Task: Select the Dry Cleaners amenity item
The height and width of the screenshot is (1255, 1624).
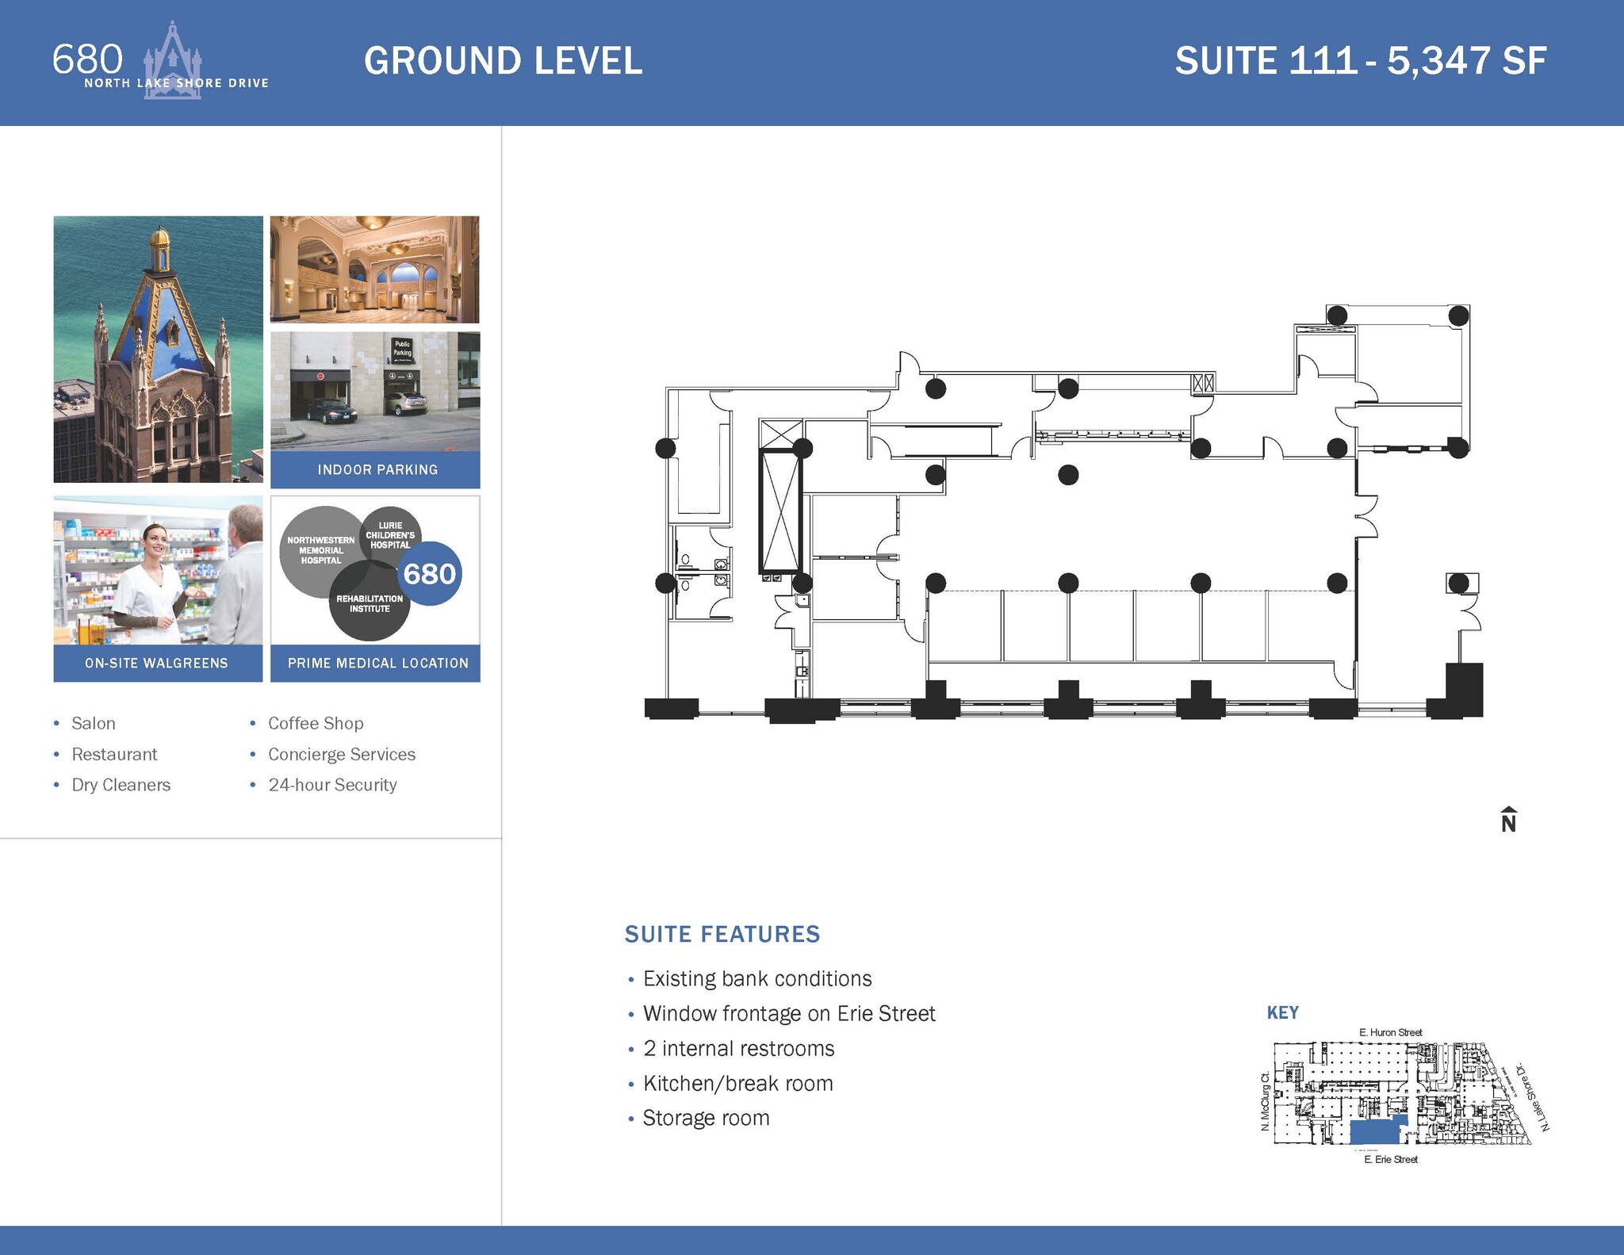Action: pos(121,785)
